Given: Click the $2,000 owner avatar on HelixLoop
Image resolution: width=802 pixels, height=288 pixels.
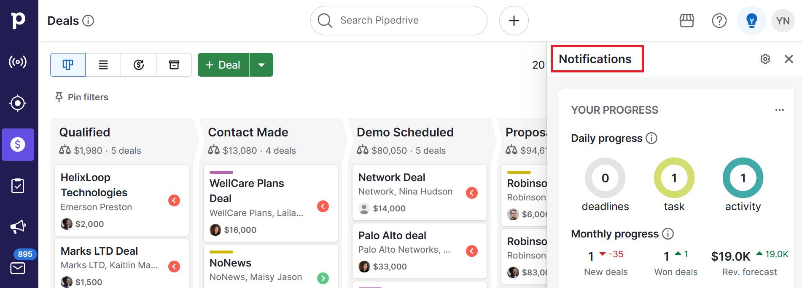Looking at the screenshot, I should point(67,224).
